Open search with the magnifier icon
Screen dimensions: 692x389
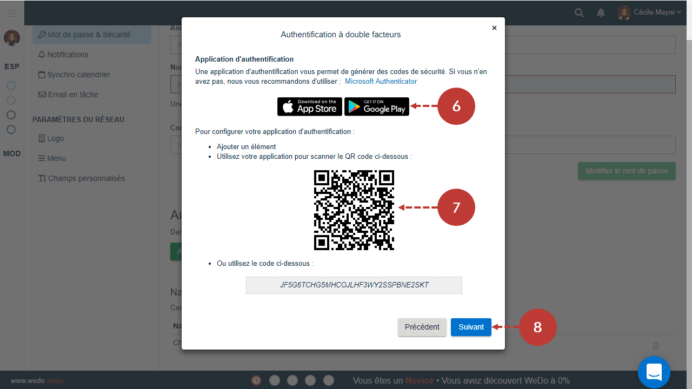coord(579,12)
